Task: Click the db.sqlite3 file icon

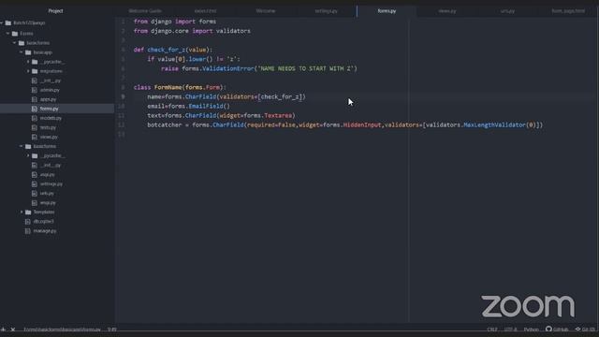Action: pyautogui.click(x=27, y=222)
